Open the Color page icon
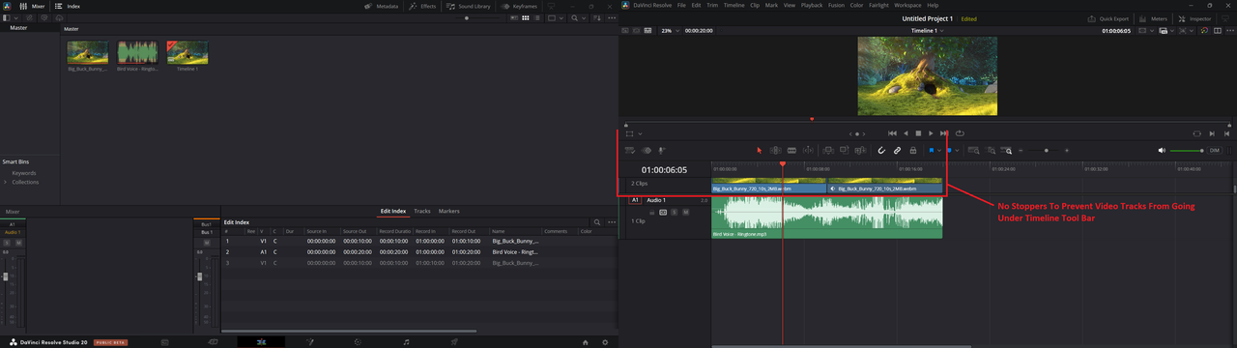This screenshot has width=1237, height=348. pos(358,342)
